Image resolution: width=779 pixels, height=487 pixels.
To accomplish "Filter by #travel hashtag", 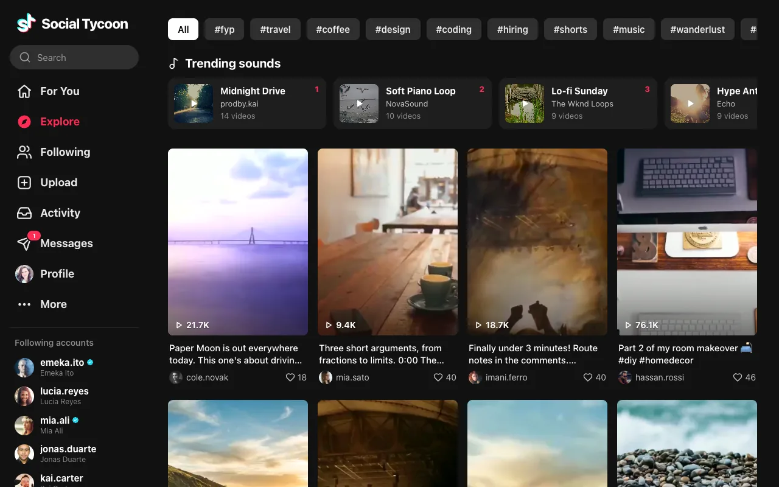I will (276, 29).
